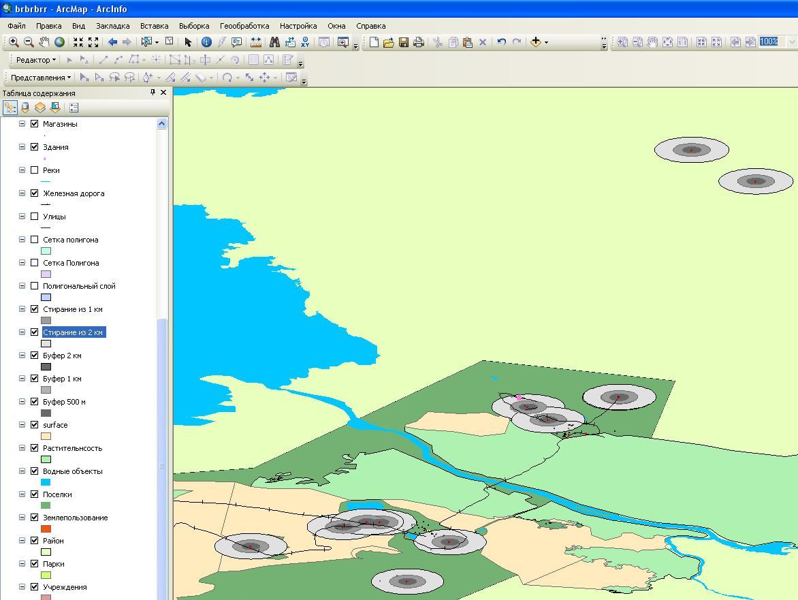Viewport: 798px width, 600px height.
Task: Select the Measure ruler tool
Action: tap(256, 42)
